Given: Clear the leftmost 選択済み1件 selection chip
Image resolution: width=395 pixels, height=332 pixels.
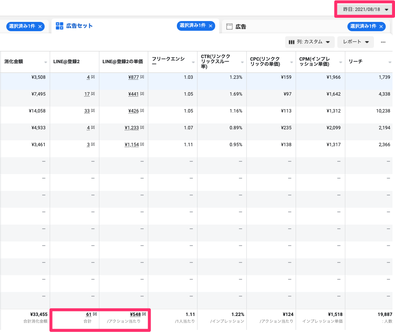Looking at the screenshot, I should click(40, 27).
